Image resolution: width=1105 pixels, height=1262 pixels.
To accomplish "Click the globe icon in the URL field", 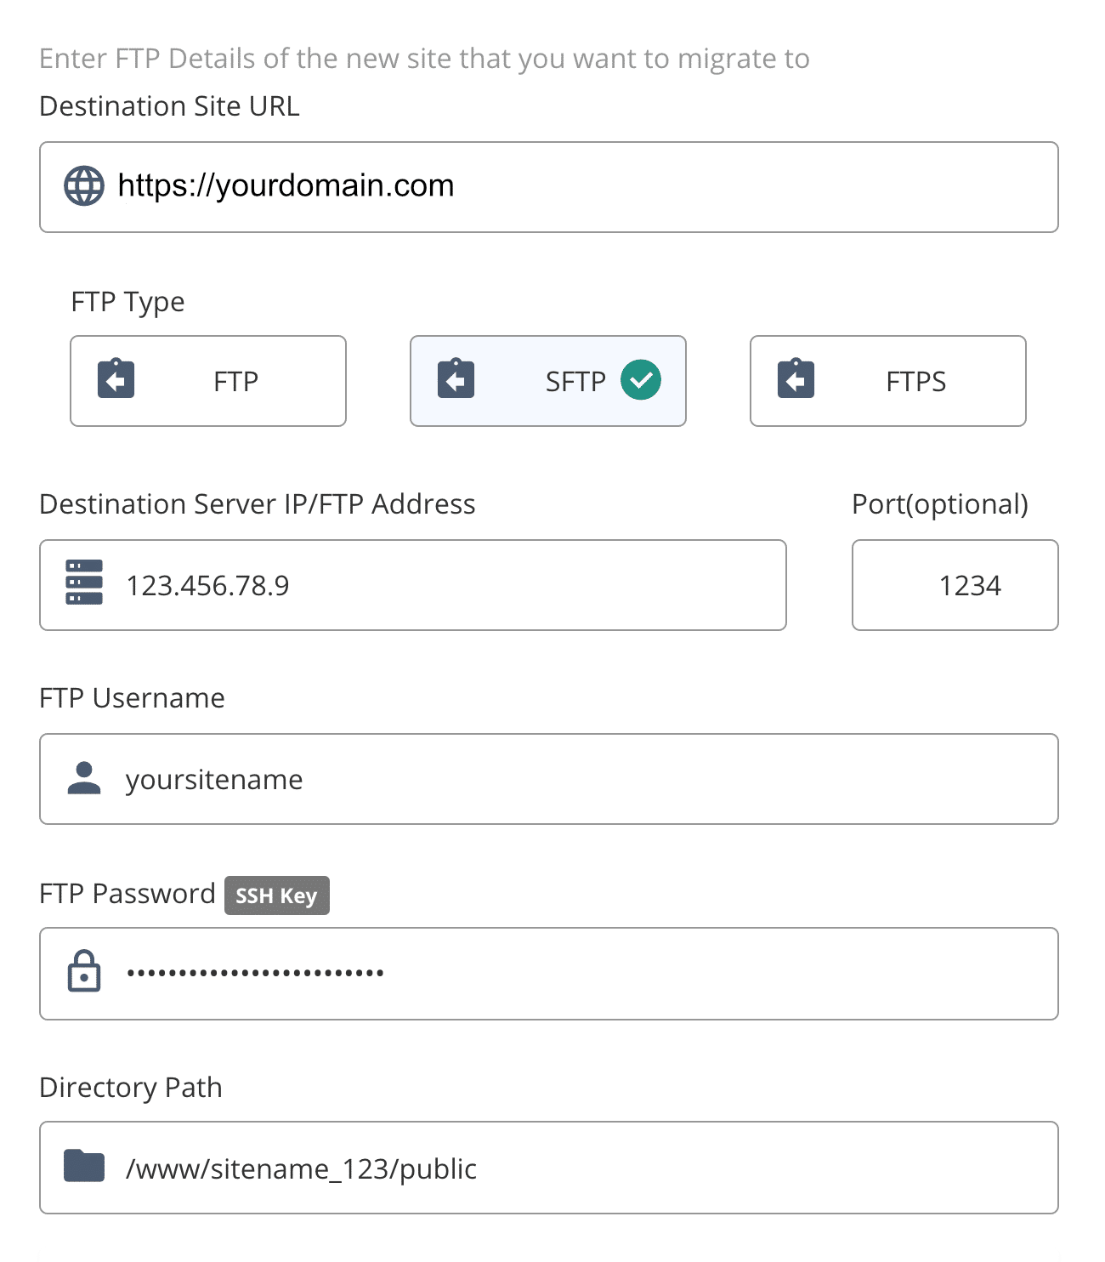I will tap(84, 185).
